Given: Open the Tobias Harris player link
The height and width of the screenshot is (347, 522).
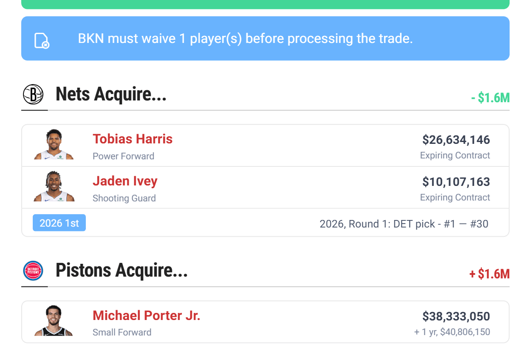Looking at the screenshot, I should click(132, 139).
